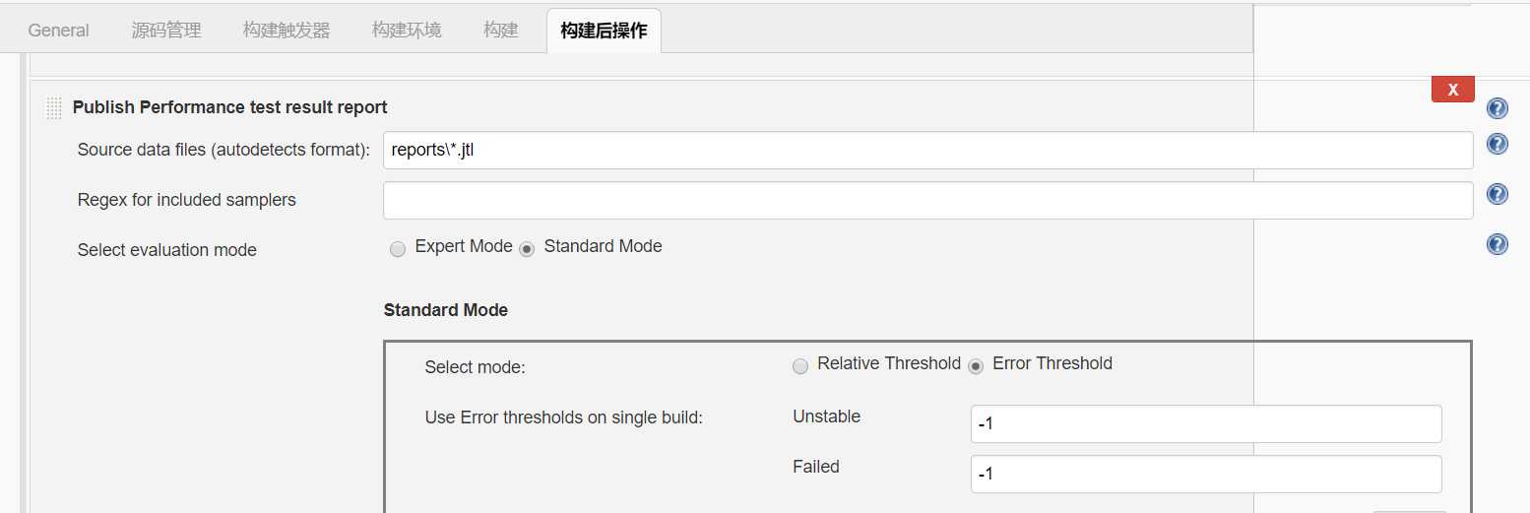Select the Expert Mode radio button
The height and width of the screenshot is (513, 1530).
coord(398,249)
